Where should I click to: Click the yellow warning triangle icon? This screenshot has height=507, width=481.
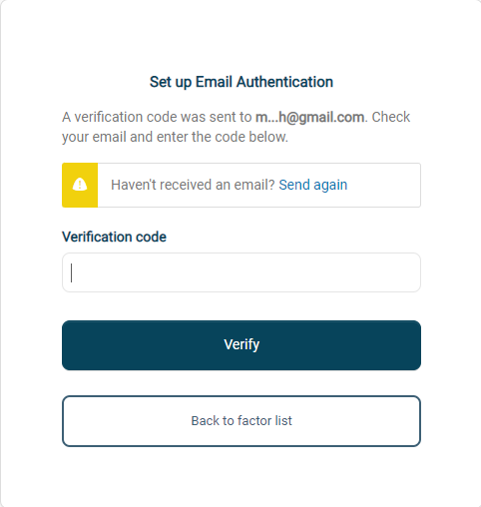click(x=80, y=185)
